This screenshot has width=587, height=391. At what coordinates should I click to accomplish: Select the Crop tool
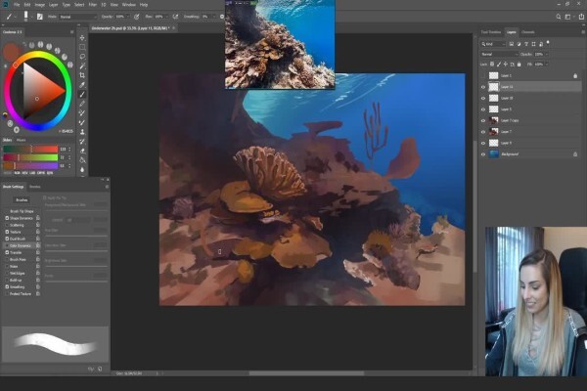[x=82, y=75]
